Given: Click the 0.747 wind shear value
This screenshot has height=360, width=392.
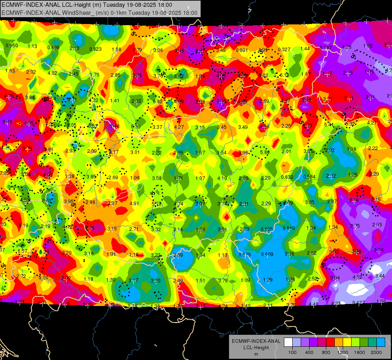Looking at the screenshot, I should [x=326, y=48].
